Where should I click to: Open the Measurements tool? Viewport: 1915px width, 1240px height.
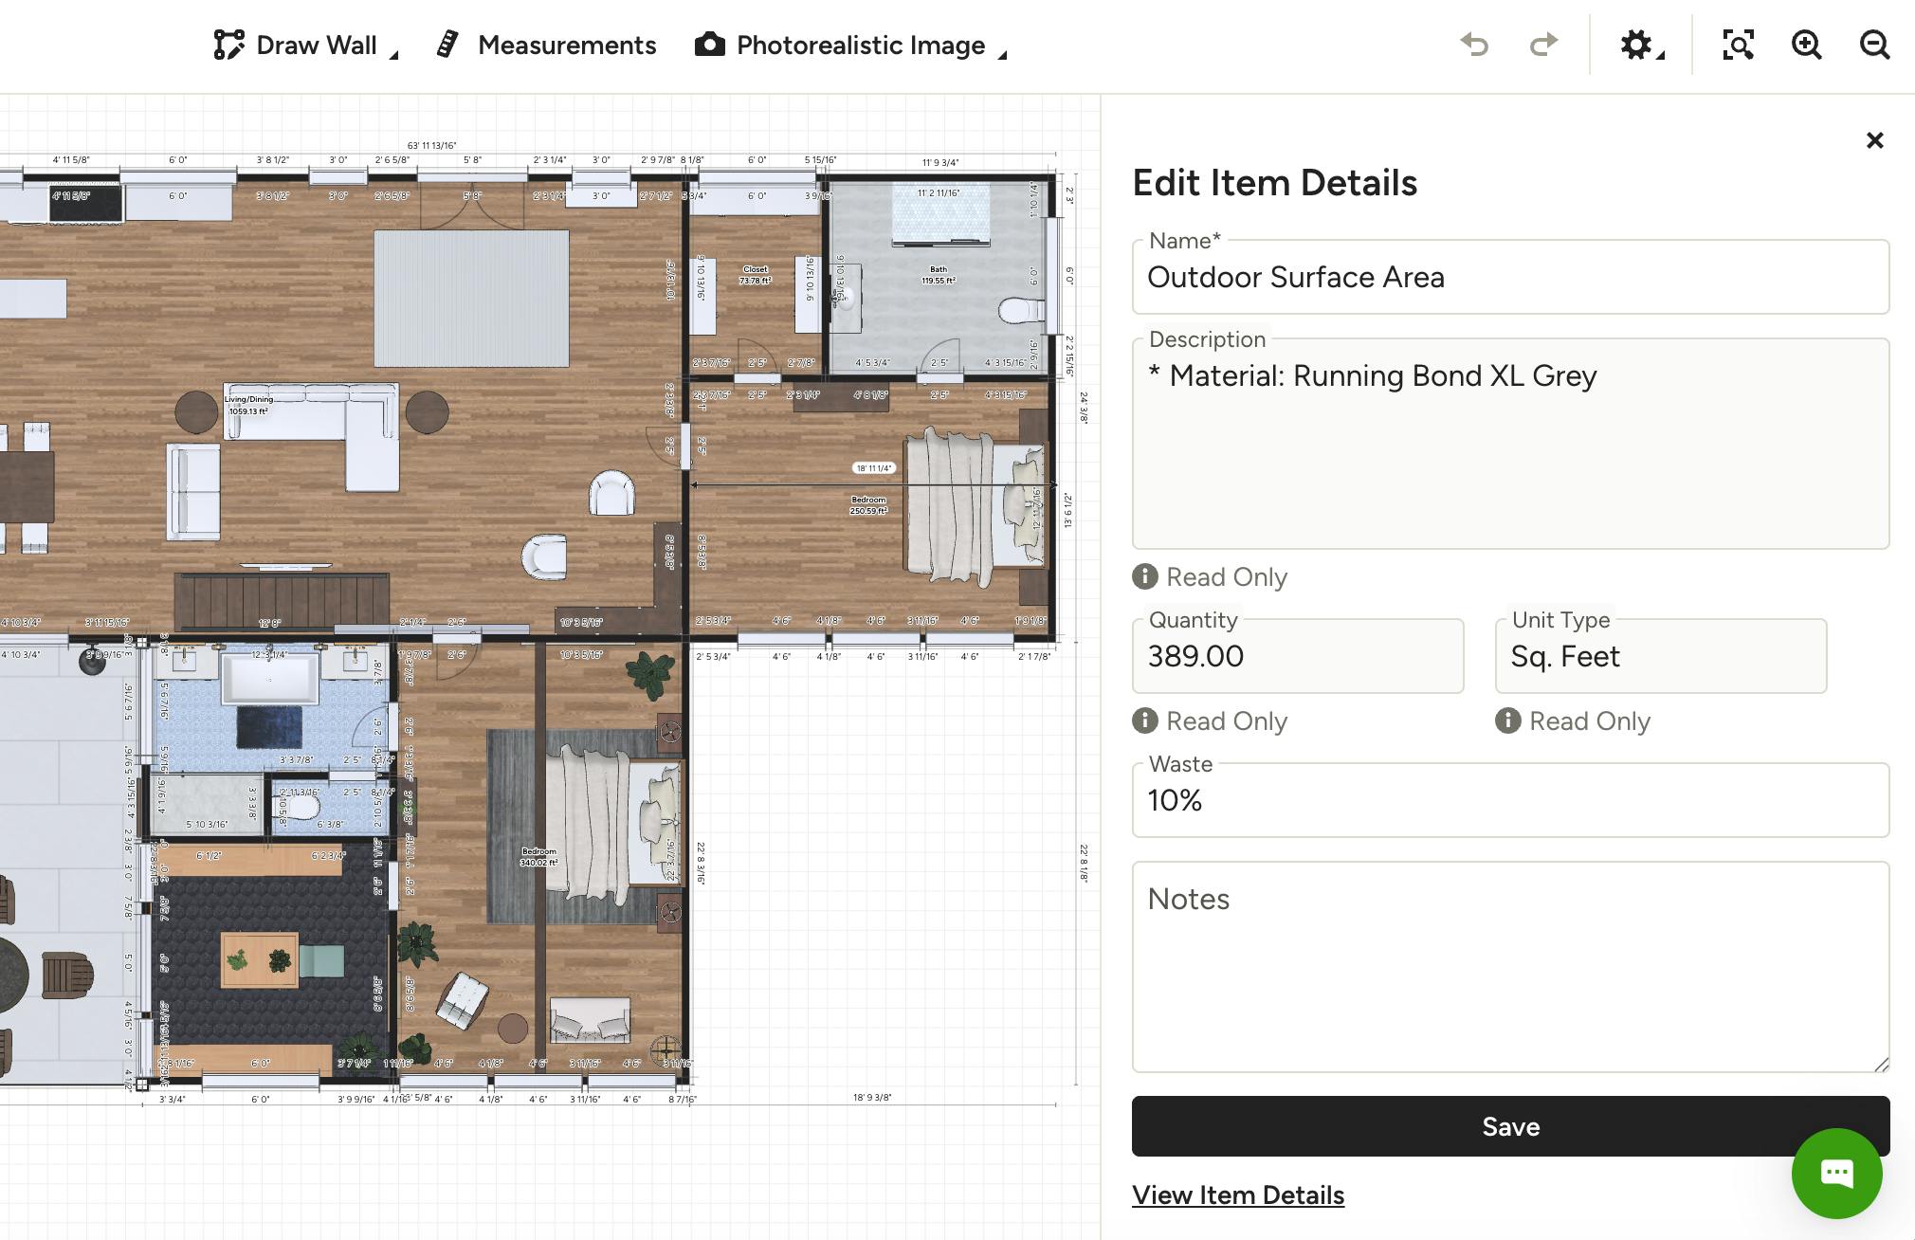coord(546,45)
